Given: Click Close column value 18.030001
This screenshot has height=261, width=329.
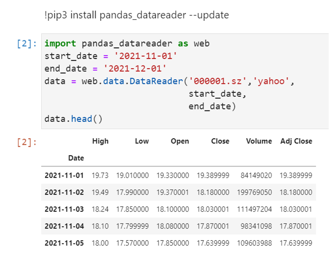Looking at the screenshot, I should (213, 209).
